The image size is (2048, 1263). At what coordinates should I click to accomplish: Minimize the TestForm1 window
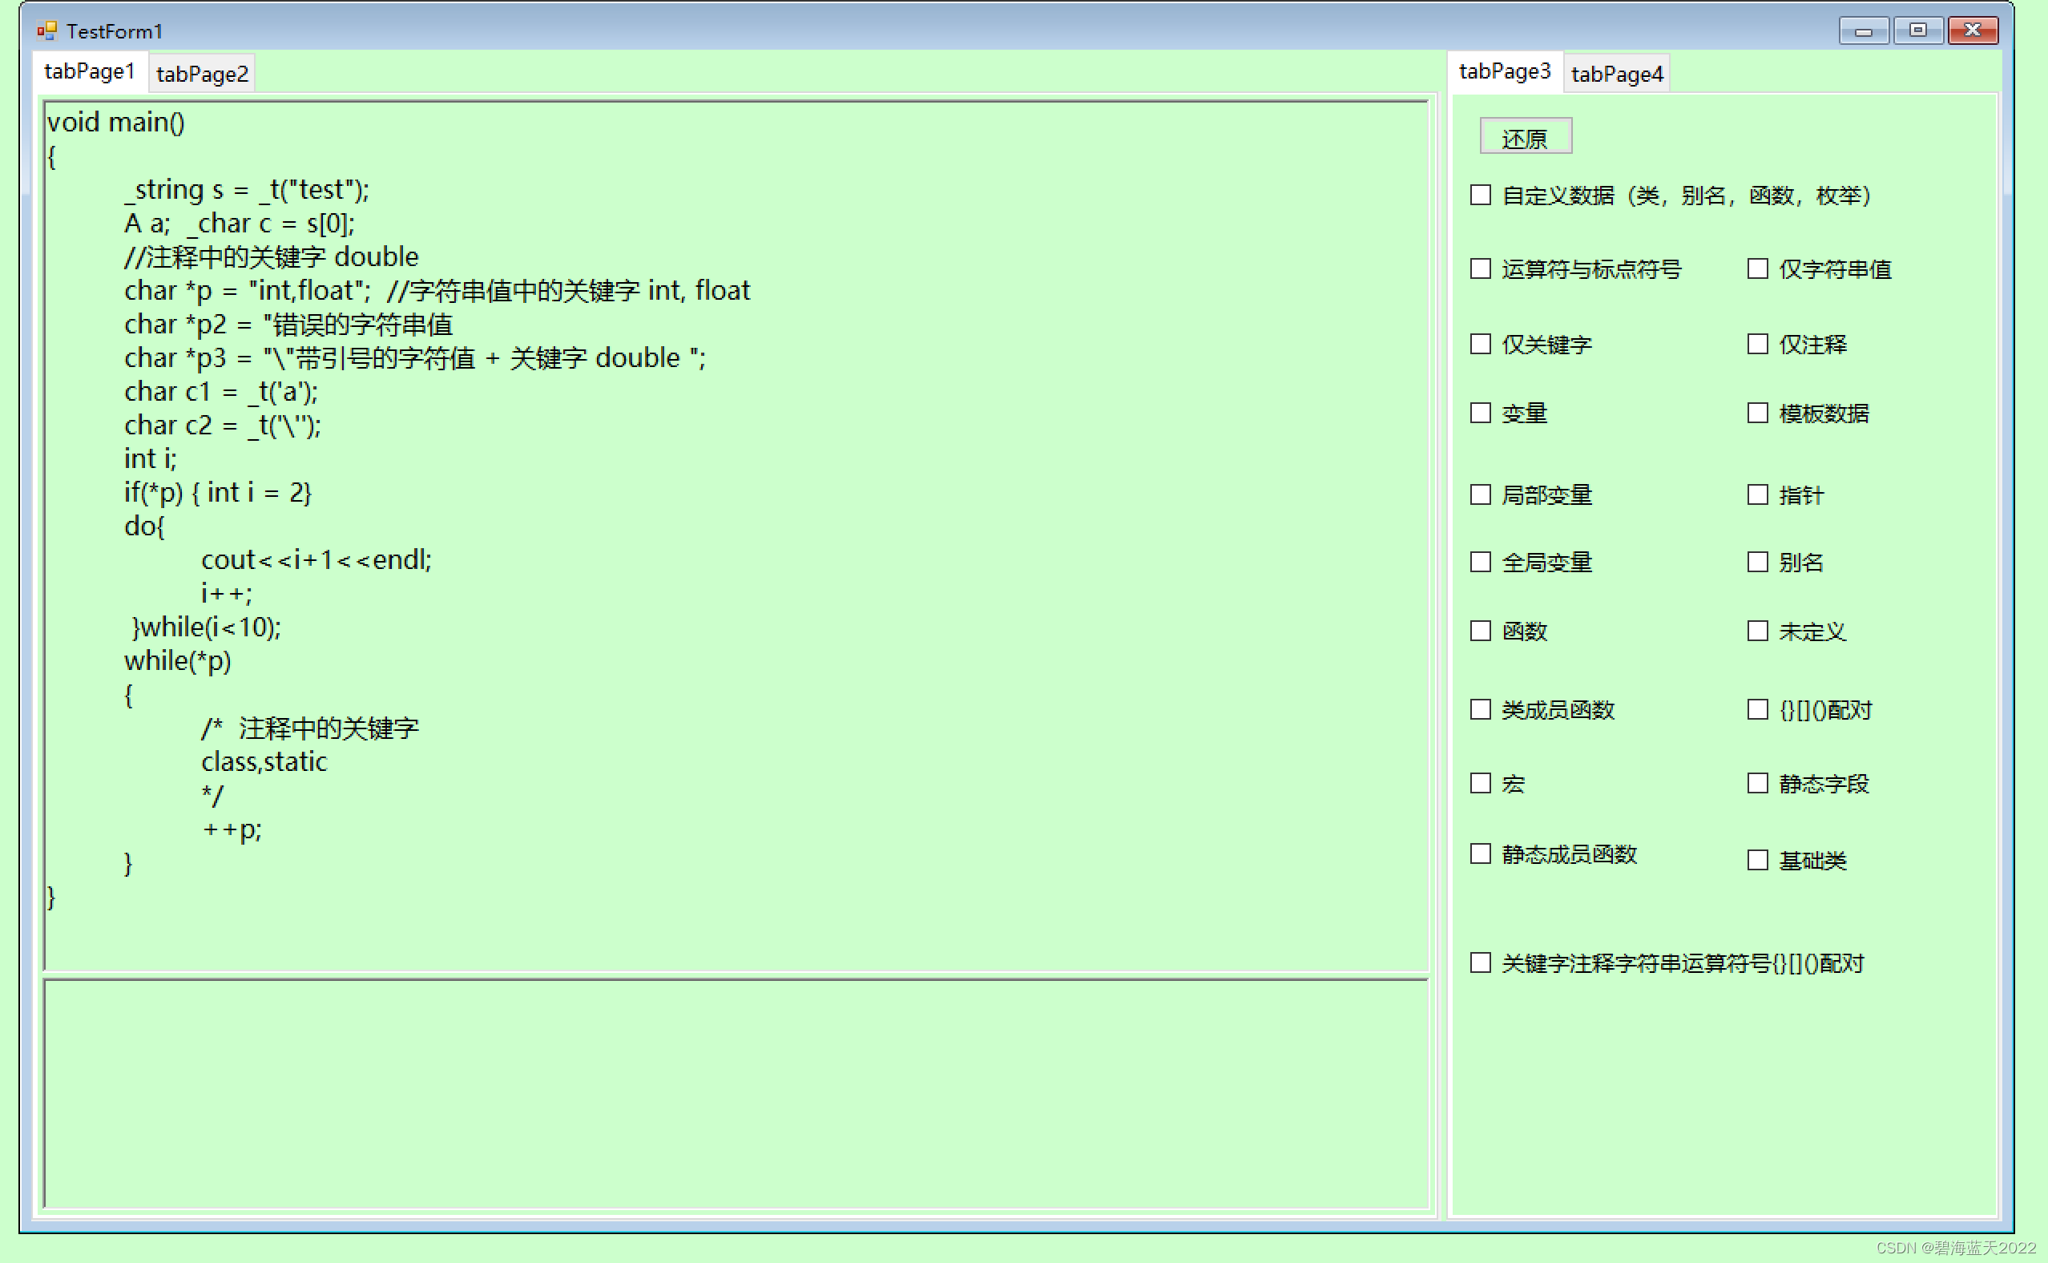pyautogui.click(x=1864, y=31)
